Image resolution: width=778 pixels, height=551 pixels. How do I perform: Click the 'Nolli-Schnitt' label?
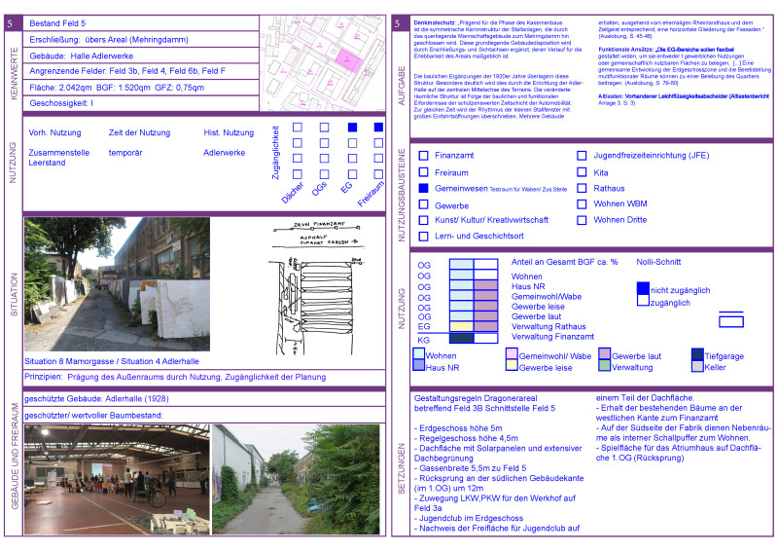(658, 262)
